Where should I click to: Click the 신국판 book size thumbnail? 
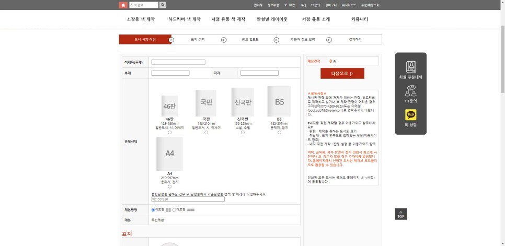coord(243,102)
